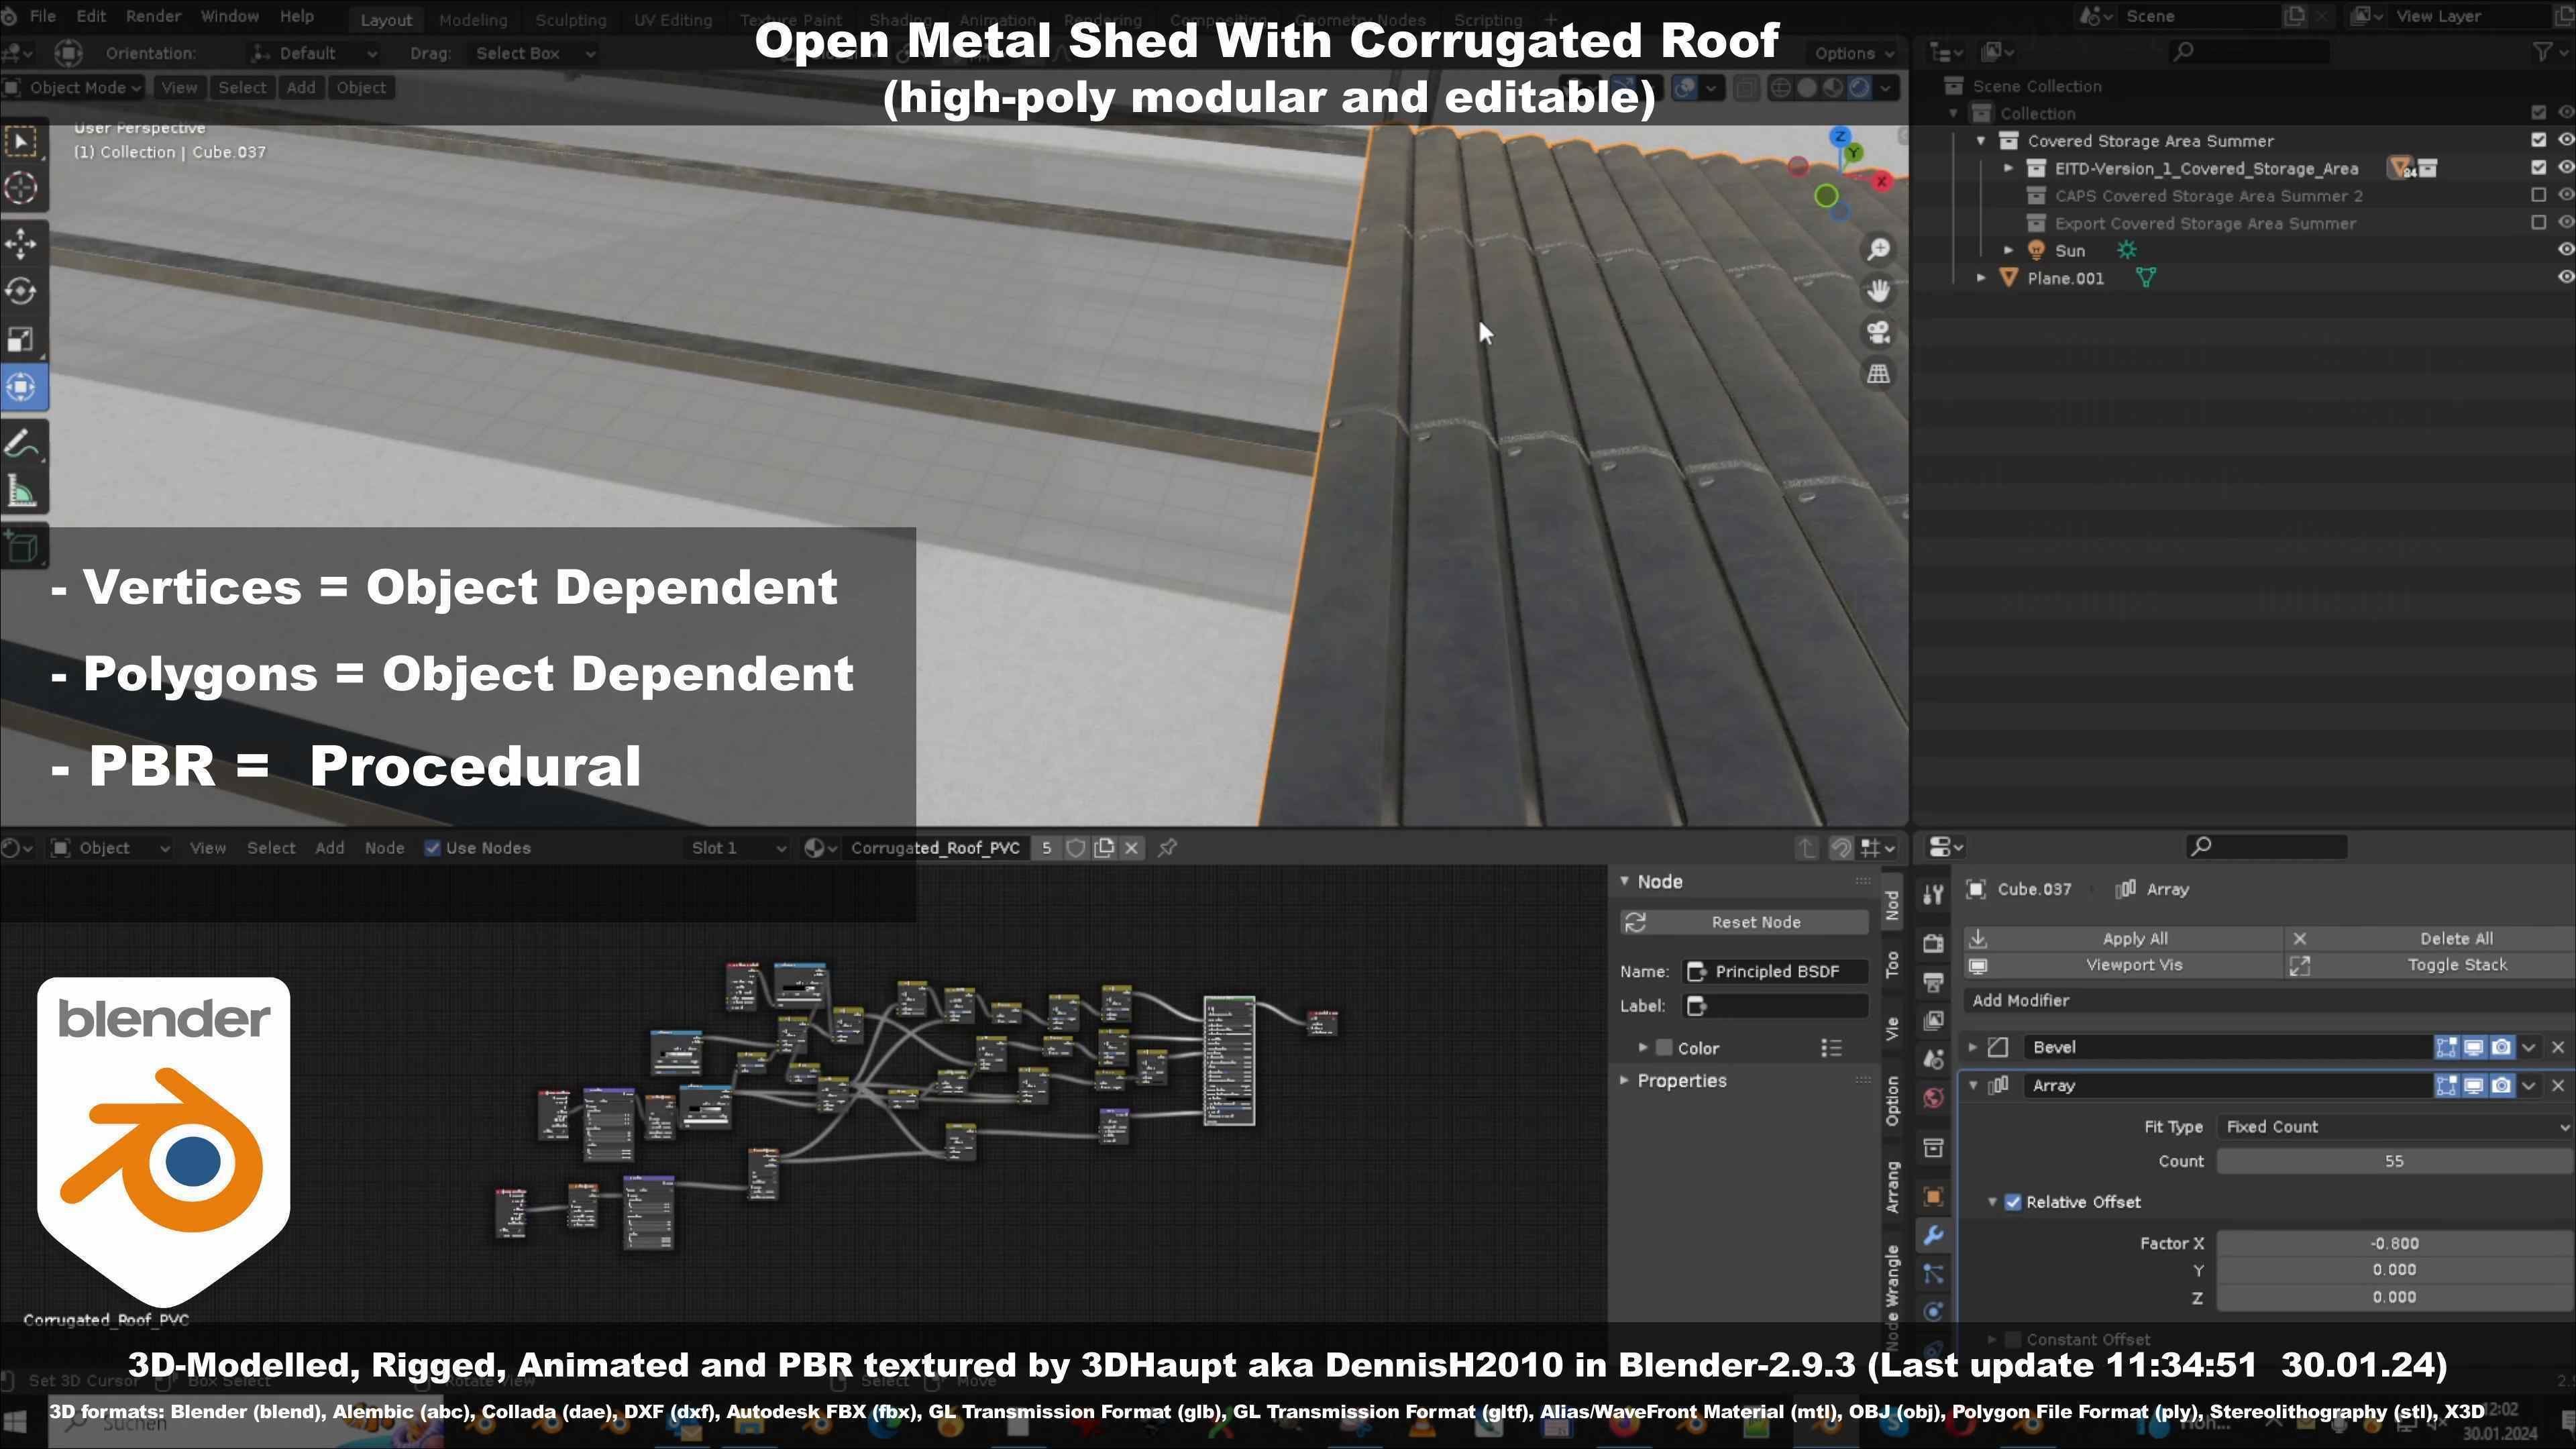
Task: Click the Viewport Vis button
Action: pyautogui.click(x=2124, y=965)
